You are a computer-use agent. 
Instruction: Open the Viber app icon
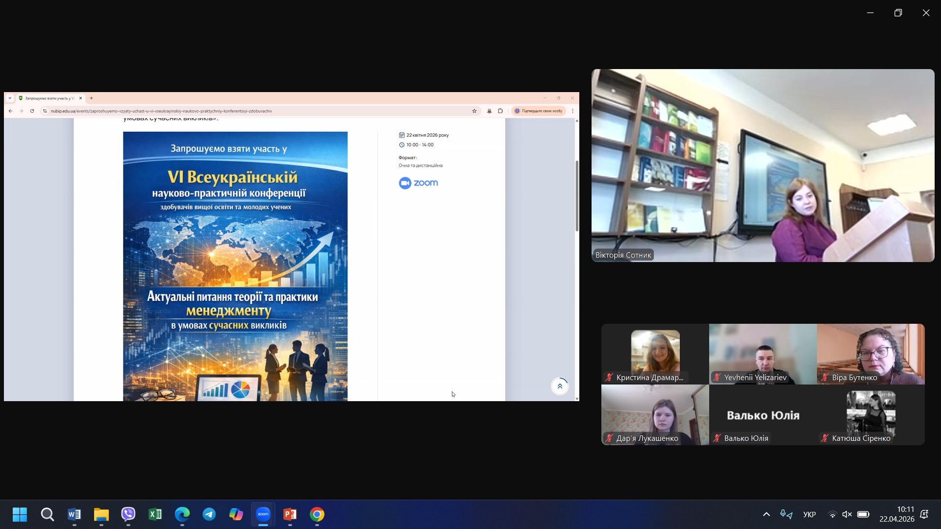pyautogui.click(x=128, y=514)
